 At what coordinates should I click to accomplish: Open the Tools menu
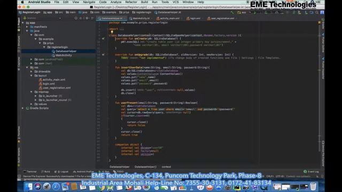(x=165, y=2)
